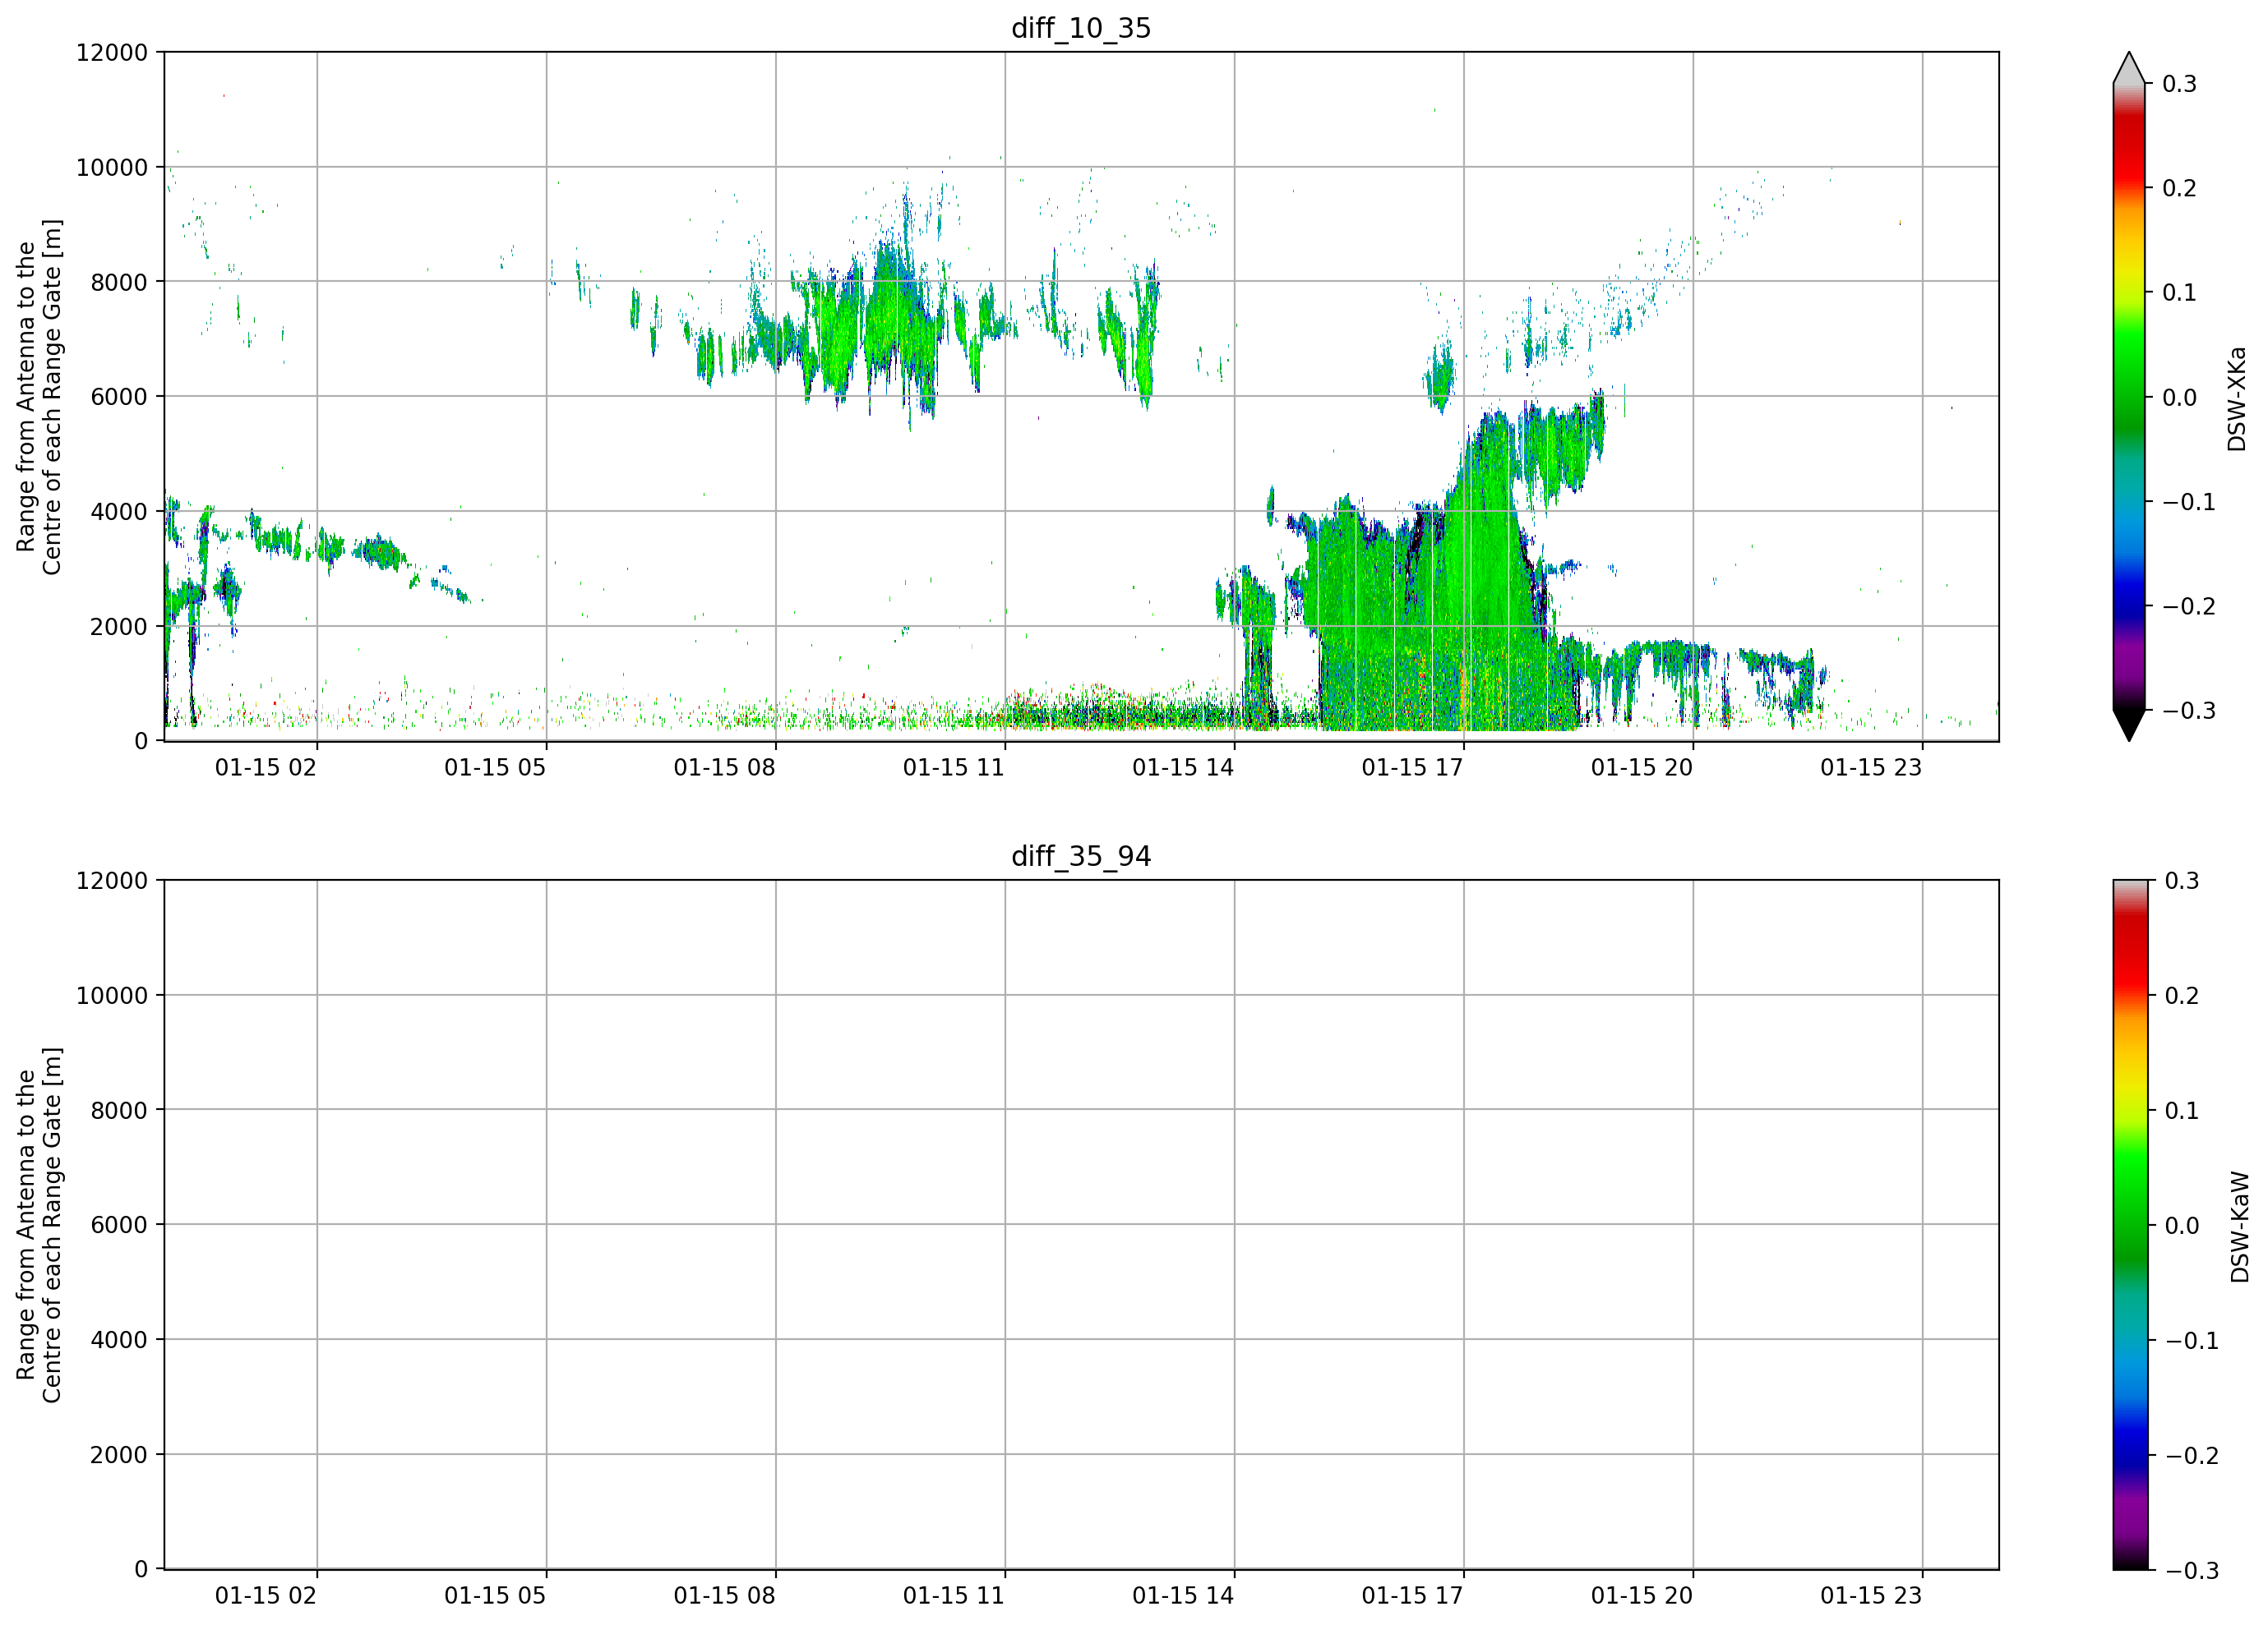Click the 8000 range tick of diff_10_35
The width and height of the screenshot is (2268, 1625).
pyautogui.click(x=119, y=283)
